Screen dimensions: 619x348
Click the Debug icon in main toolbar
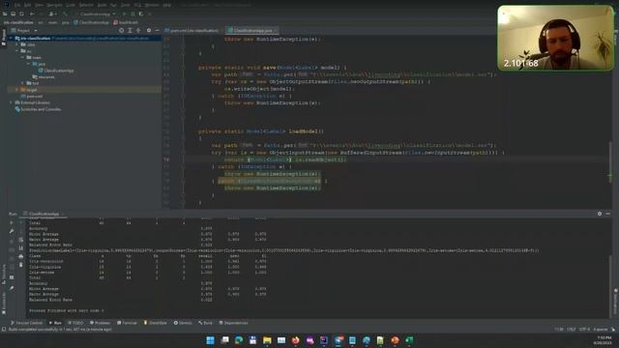133,14
